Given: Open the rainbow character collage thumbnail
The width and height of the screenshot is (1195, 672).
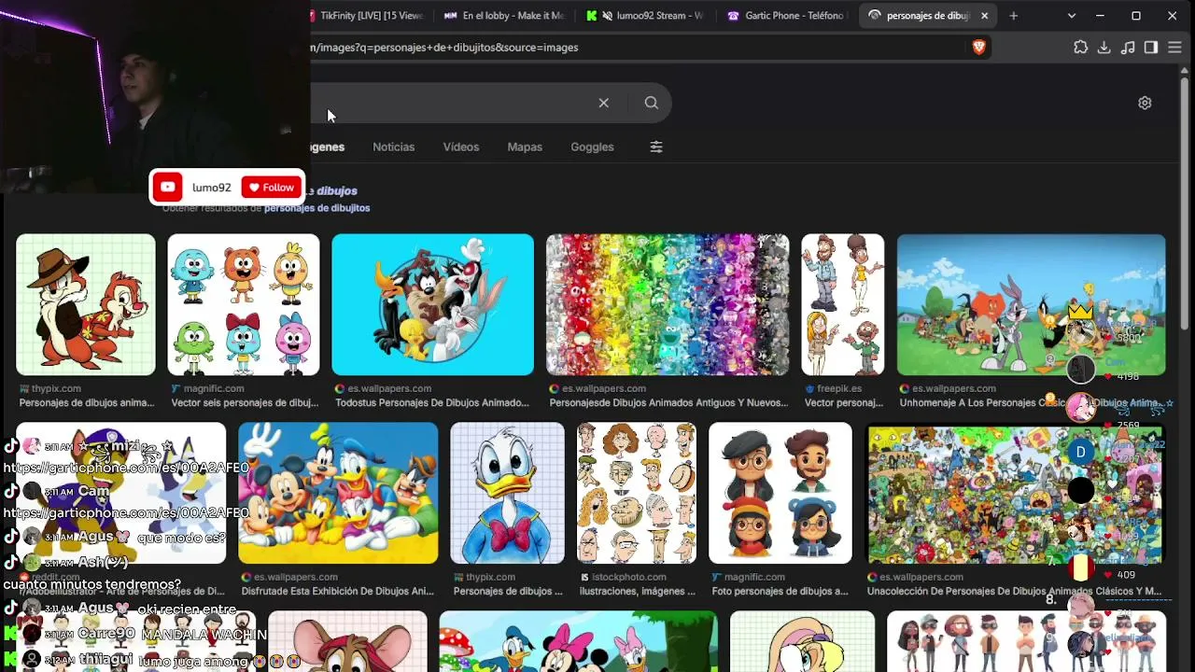Looking at the screenshot, I should [x=668, y=304].
